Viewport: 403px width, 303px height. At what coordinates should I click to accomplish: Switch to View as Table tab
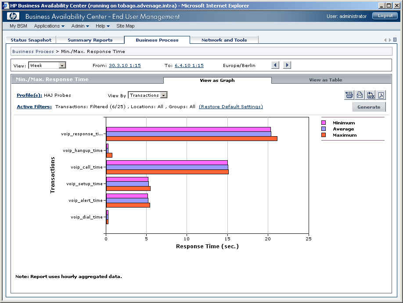click(326, 80)
